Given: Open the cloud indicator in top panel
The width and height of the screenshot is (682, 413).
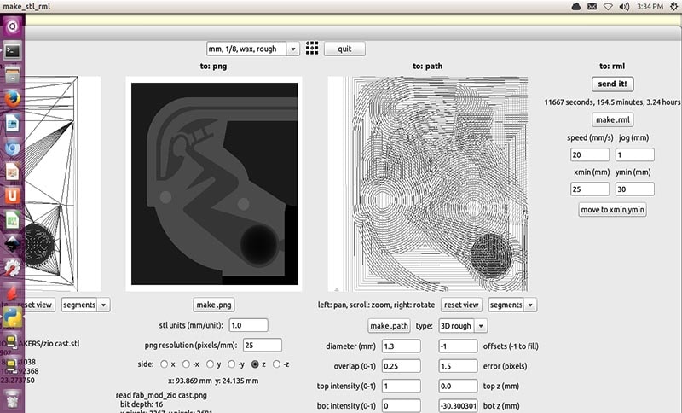Looking at the screenshot, I should [576, 7].
